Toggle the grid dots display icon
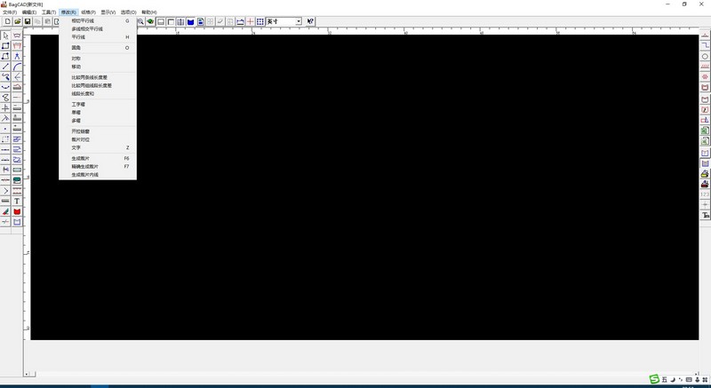The image size is (711, 388). [x=260, y=21]
